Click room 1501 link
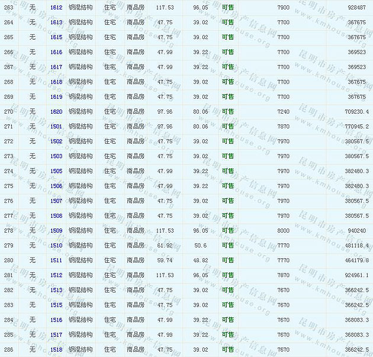The width and height of the screenshot is (373, 357). (56, 127)
